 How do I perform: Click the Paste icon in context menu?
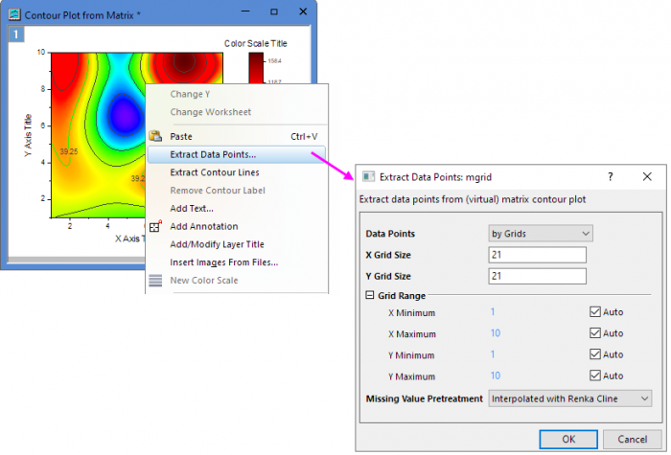click(155, 137)
